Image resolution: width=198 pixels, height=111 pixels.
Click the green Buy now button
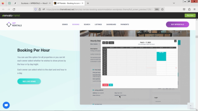[190, 15]
